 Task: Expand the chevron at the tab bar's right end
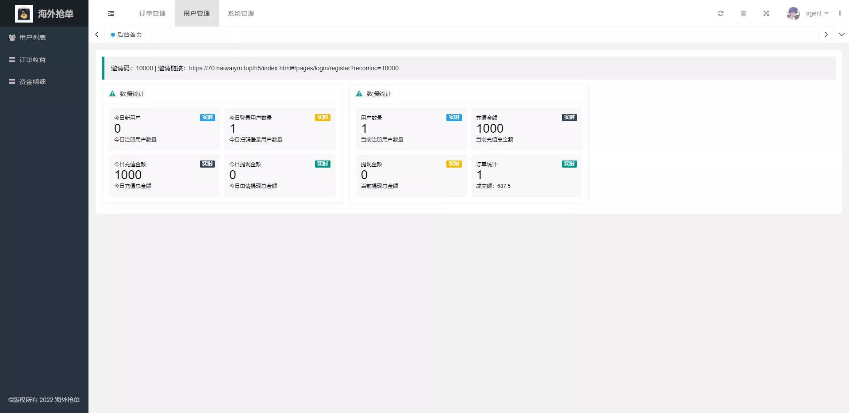tap(842, 34)
